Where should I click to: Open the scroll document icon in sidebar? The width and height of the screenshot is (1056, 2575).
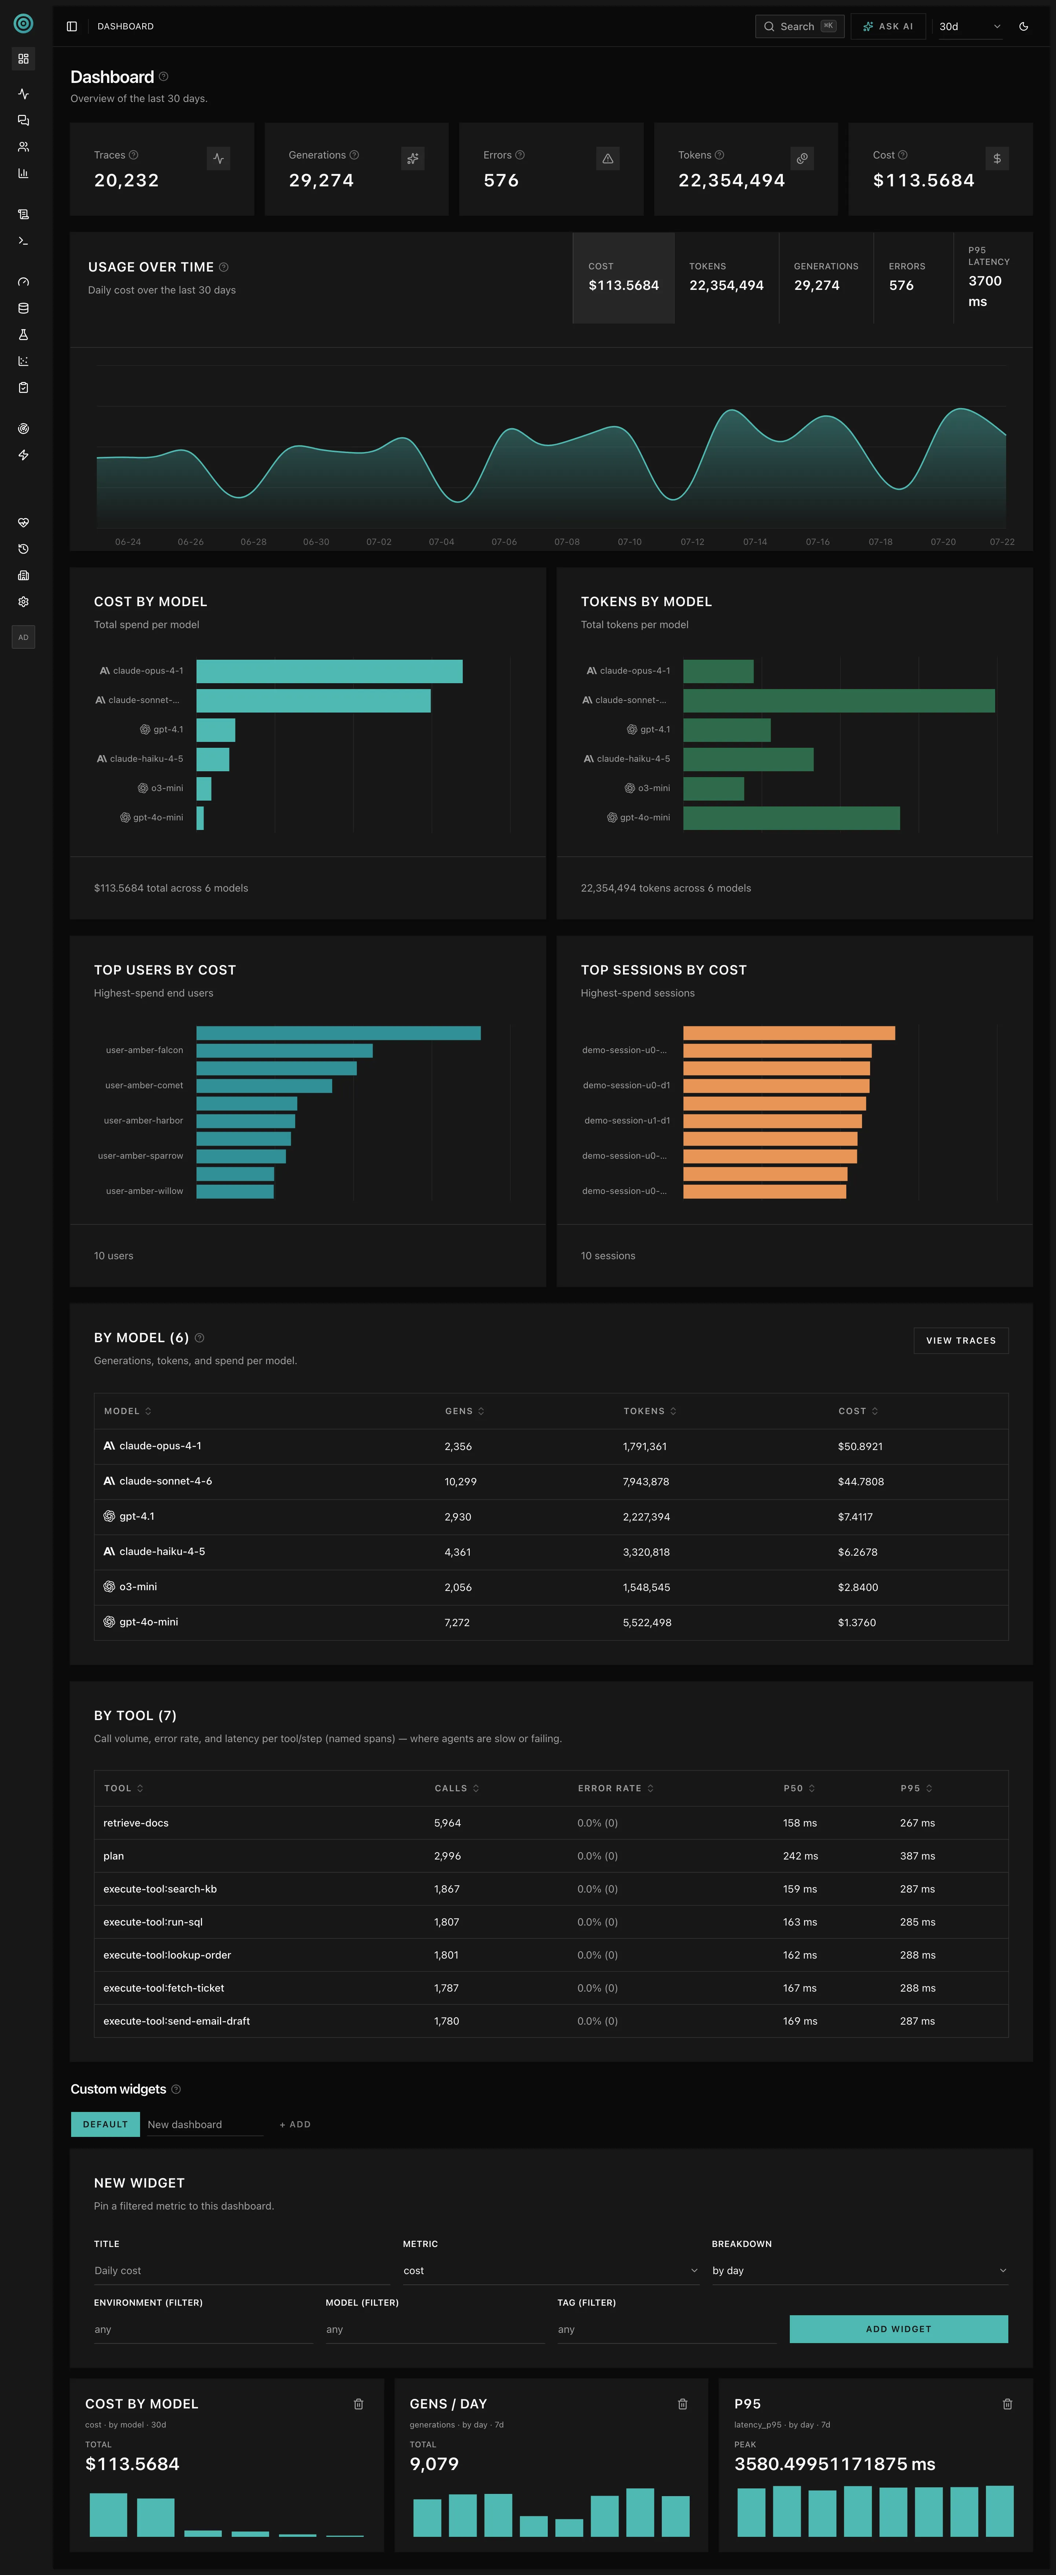pyautogui.click(x=23, y=214)
